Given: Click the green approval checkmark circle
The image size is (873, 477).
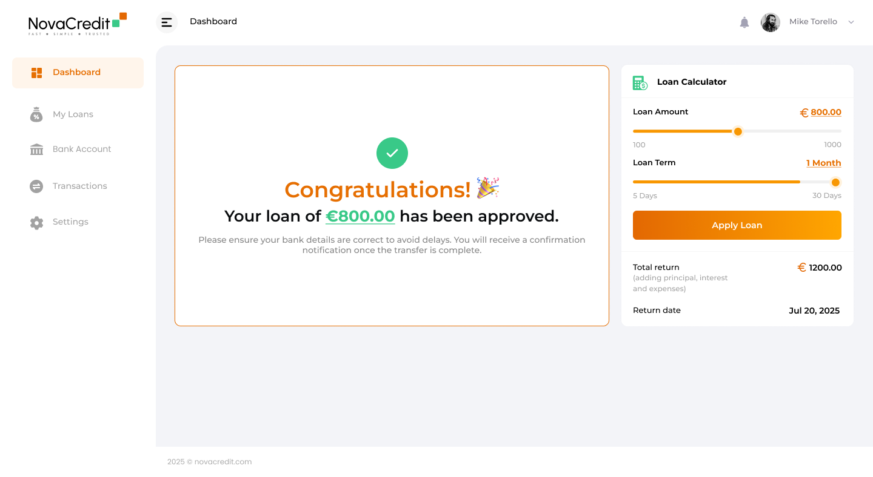Looking at the screenshot, I should [392, 153].
